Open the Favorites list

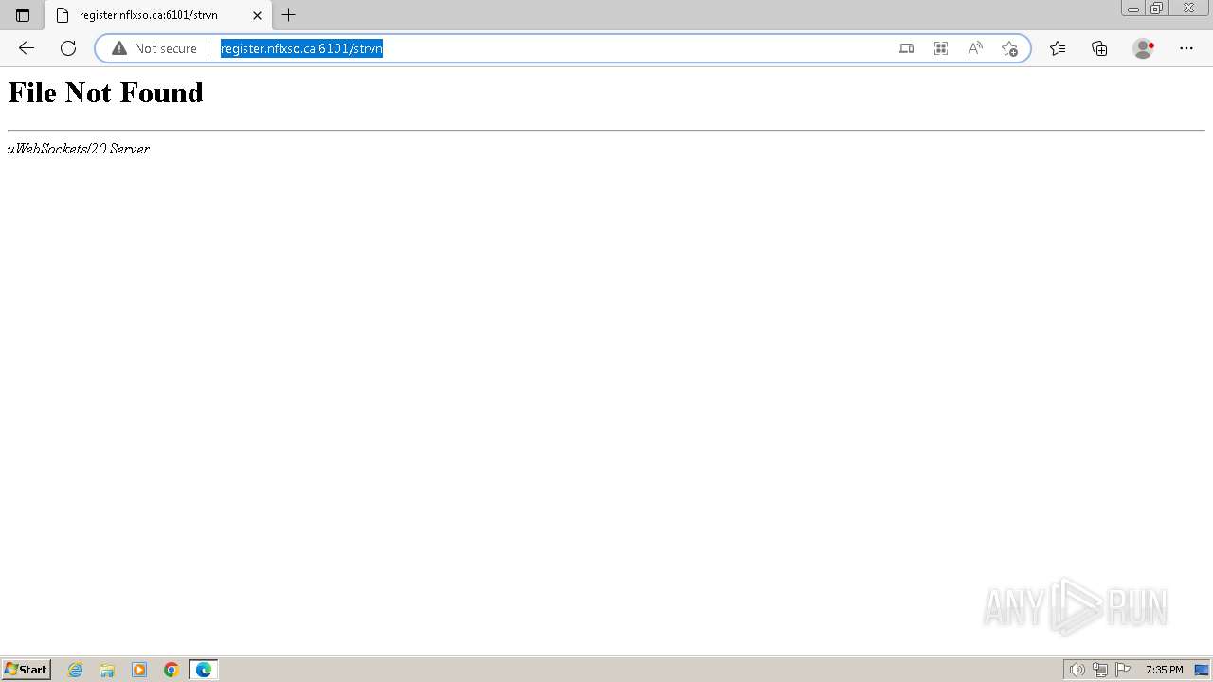(1058, 48)
